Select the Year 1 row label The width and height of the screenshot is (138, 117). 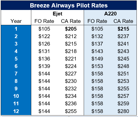point(16,29)
